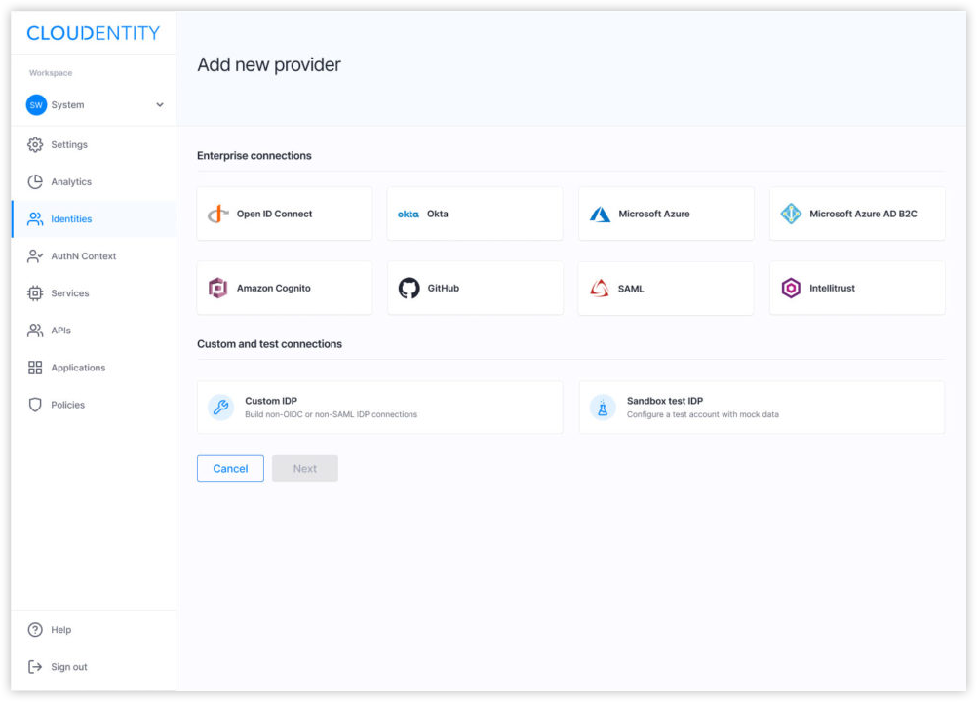Open Analytics in the sidebar
This screenshot has height=702, width=977.
94,182
